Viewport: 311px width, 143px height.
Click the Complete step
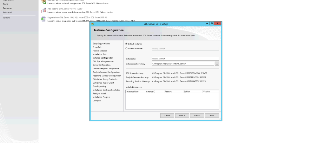[97, 101]
